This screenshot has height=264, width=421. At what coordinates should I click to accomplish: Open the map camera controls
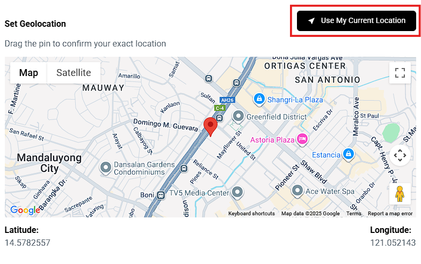point(400,156)
